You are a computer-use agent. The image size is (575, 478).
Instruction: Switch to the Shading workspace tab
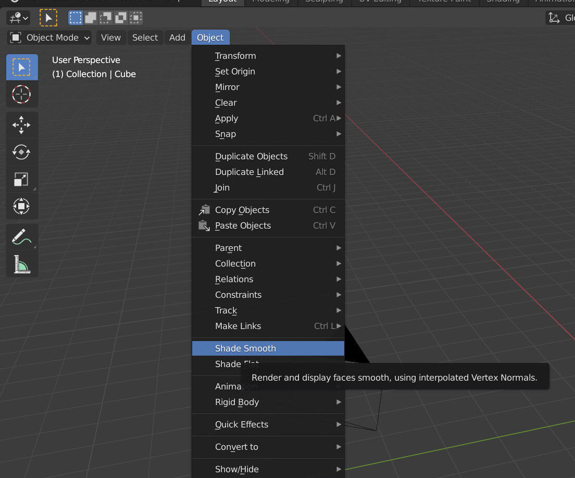503,2
